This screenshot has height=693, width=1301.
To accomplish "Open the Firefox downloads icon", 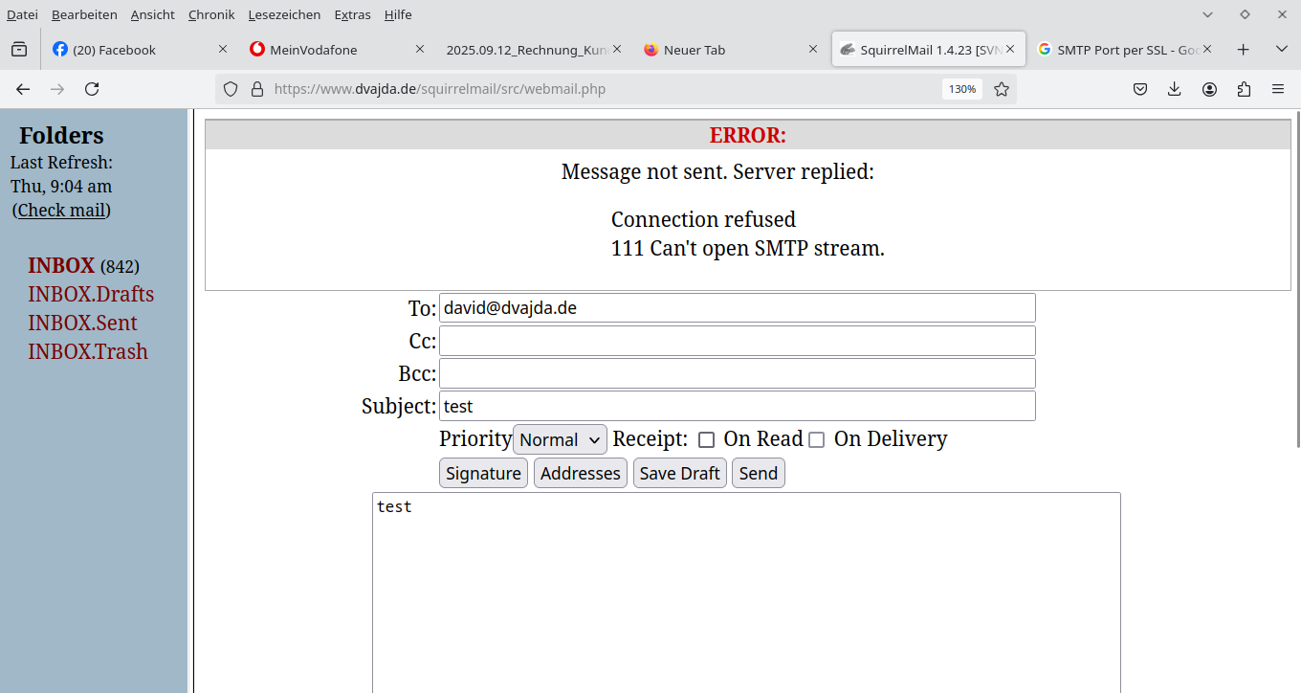I will point(1175,89).
